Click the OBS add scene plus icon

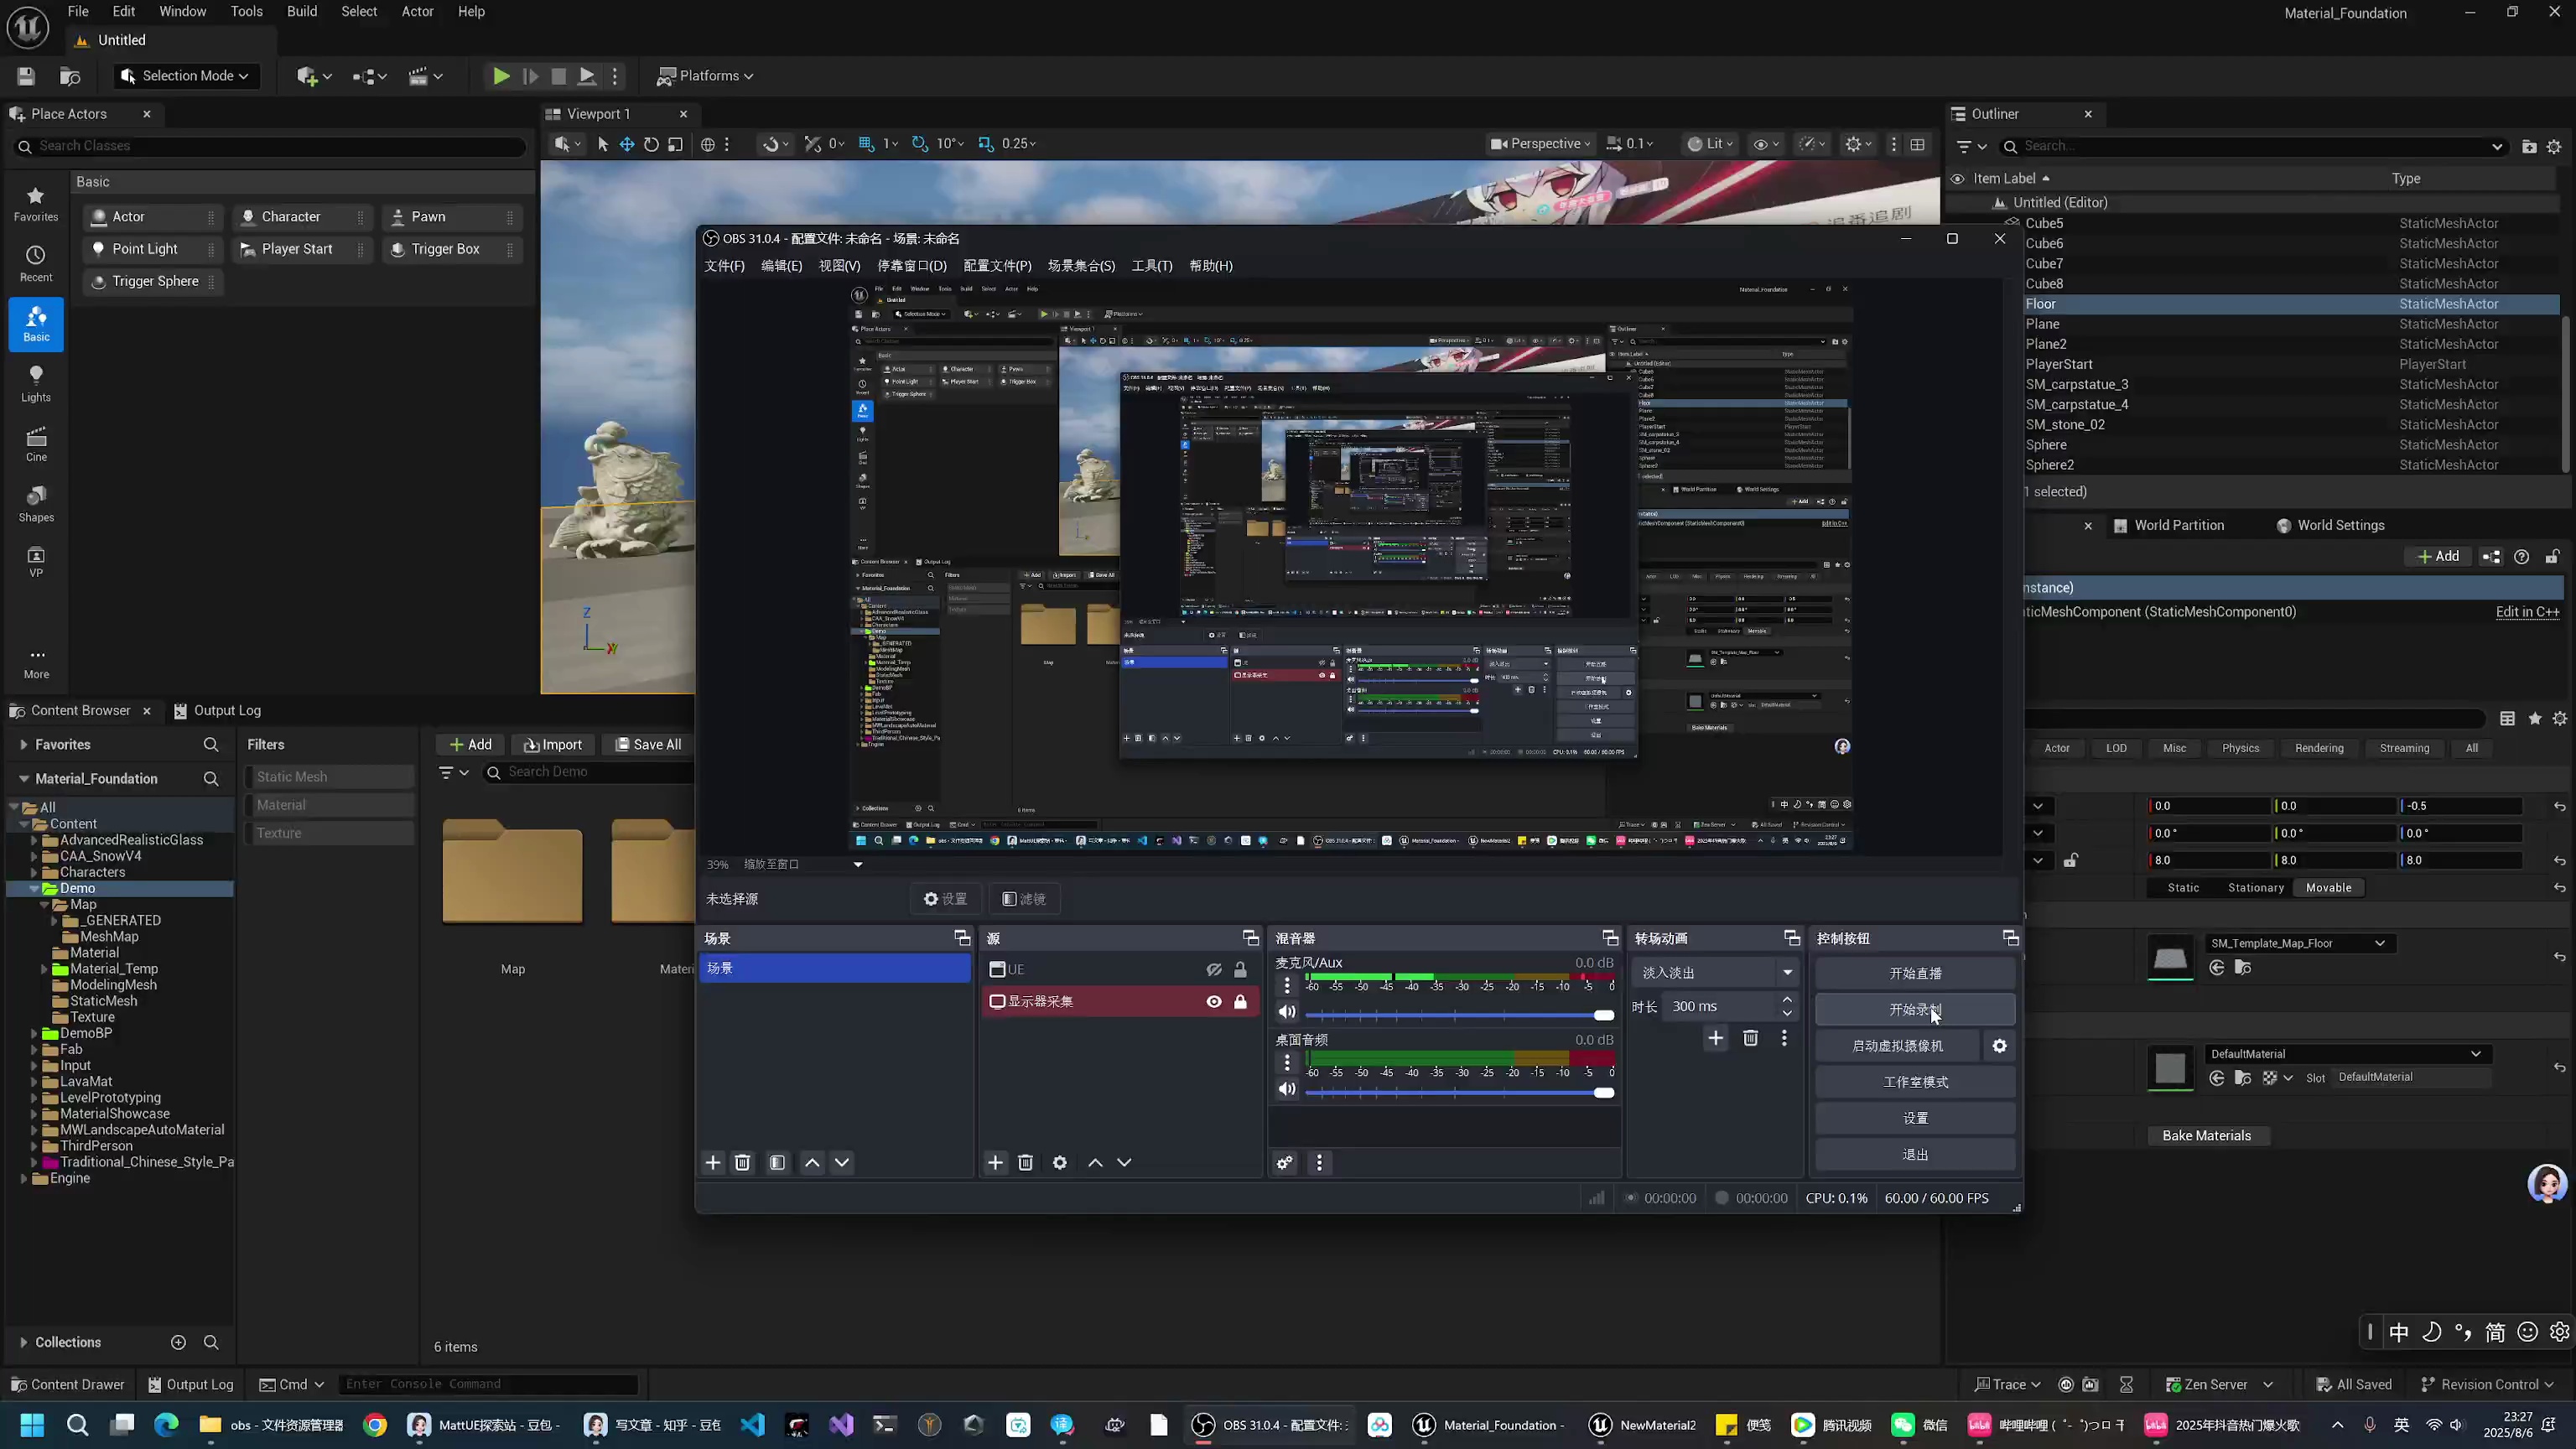coord(713,1162)
